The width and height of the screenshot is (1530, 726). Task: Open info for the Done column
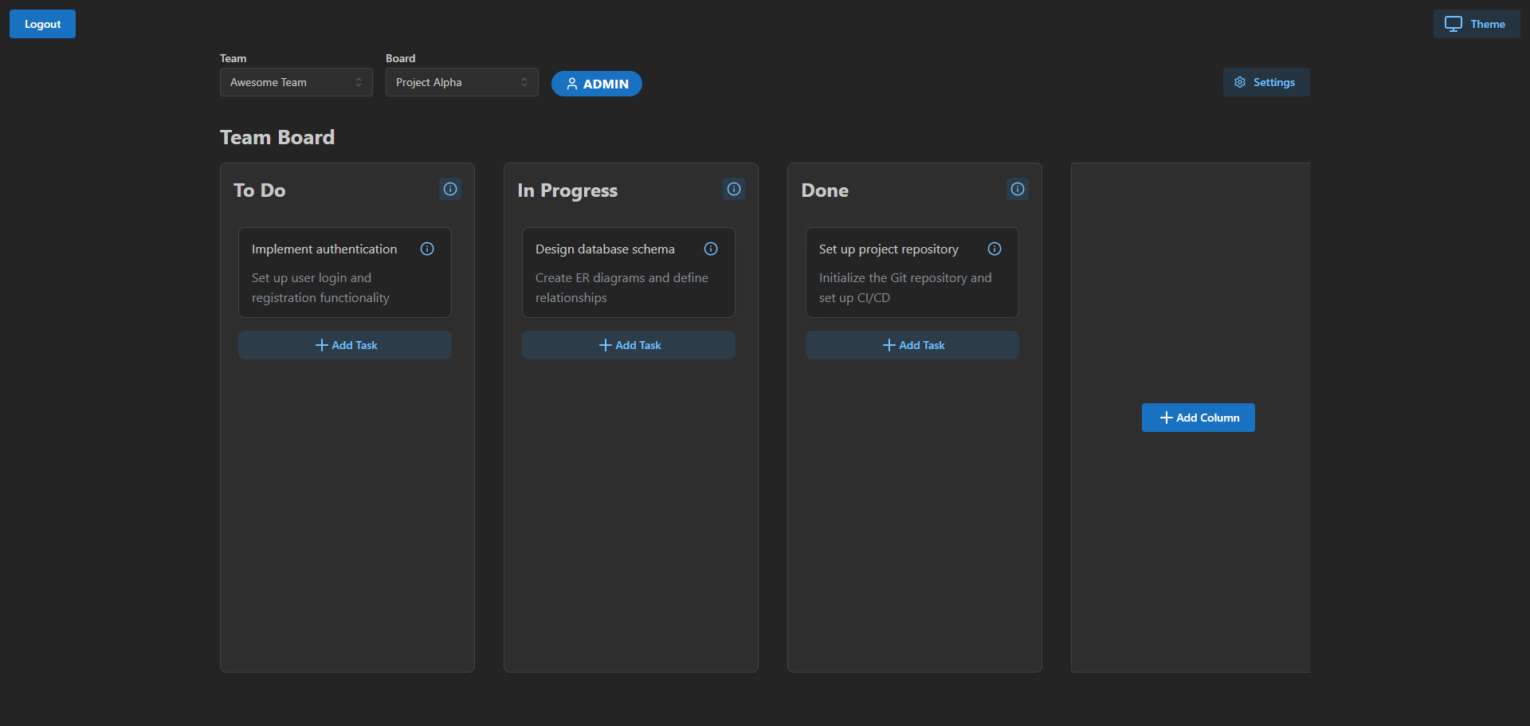pos(1017,189)
